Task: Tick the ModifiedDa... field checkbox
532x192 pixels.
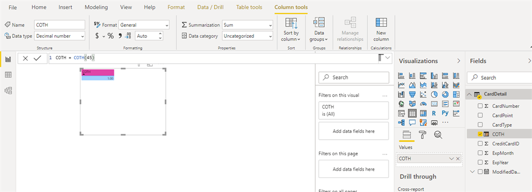Action: click(x=480, y=172)
